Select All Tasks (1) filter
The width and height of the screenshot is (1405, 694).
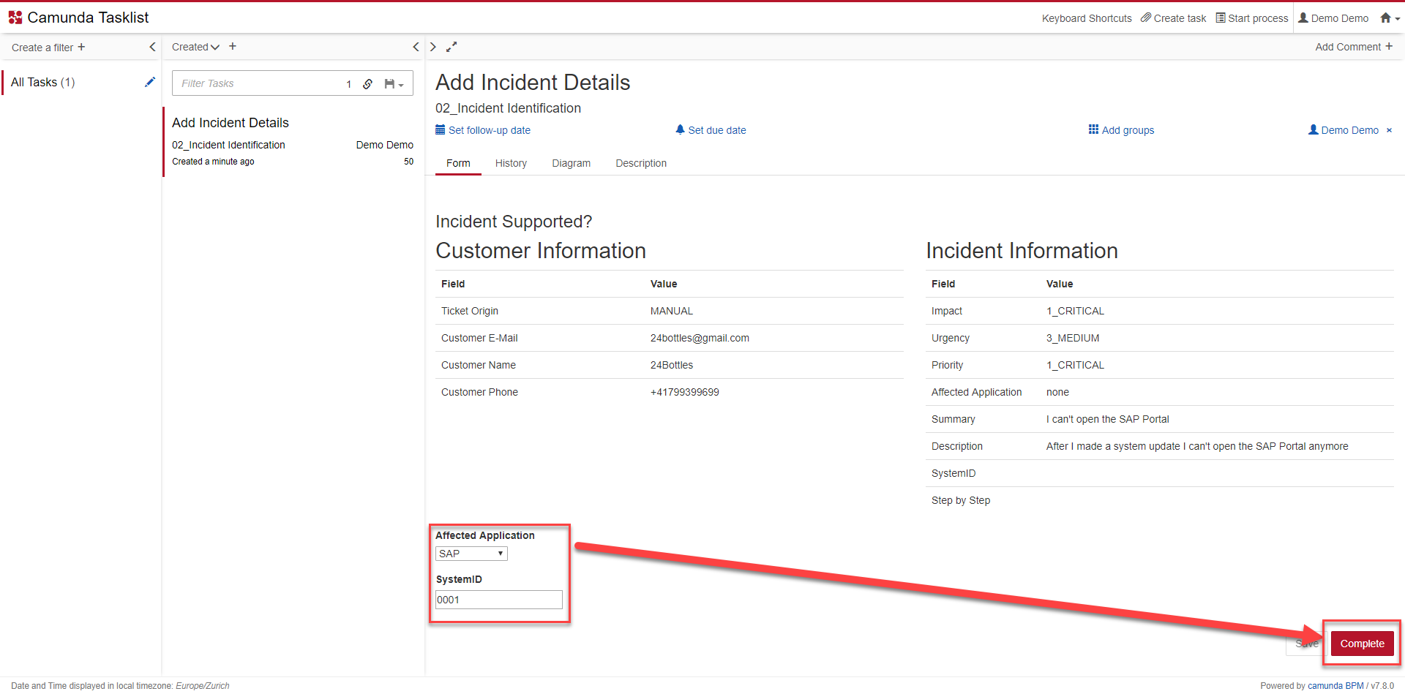(43, 82)
